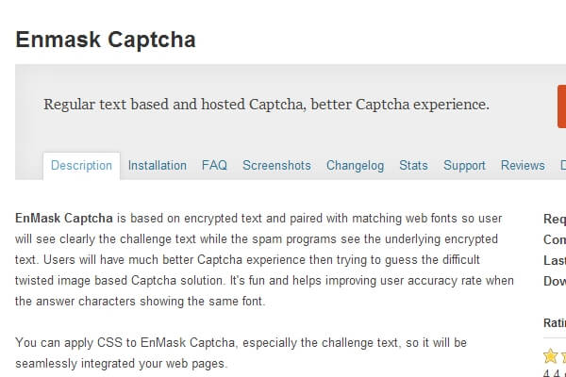Click the paragraph about applying CSS
The height and width of the screenshot is (377, 566).
point(241,352)
